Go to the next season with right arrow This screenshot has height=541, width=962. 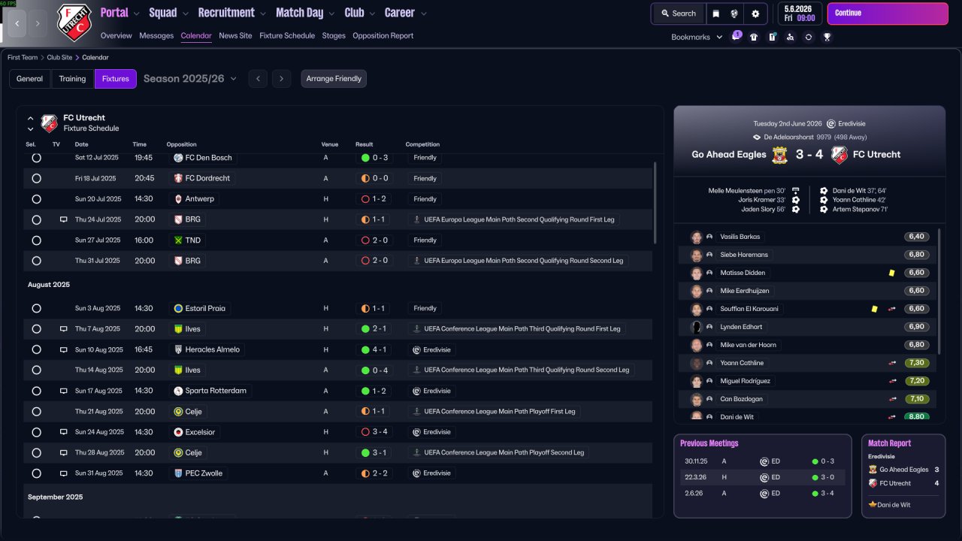coord(282,79)
